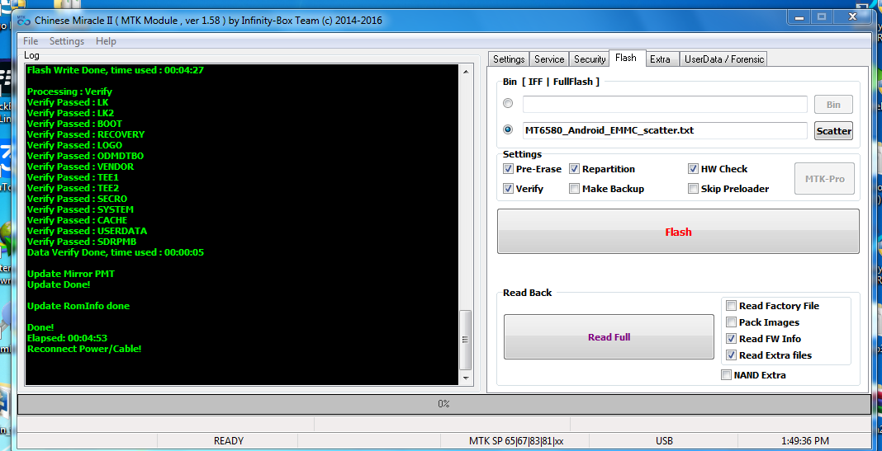
Task: Select the Flash tab
Action: [625, 58]
